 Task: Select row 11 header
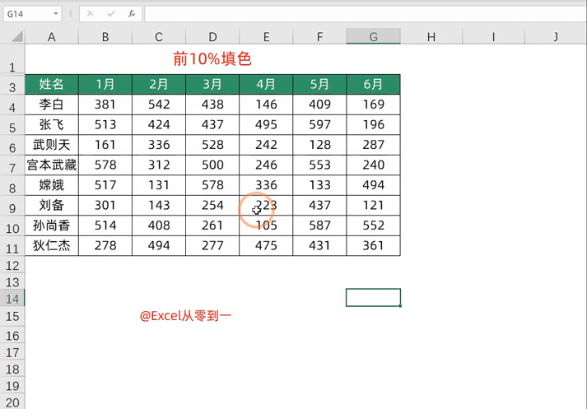pyautogui.click(x=12, y=246)
